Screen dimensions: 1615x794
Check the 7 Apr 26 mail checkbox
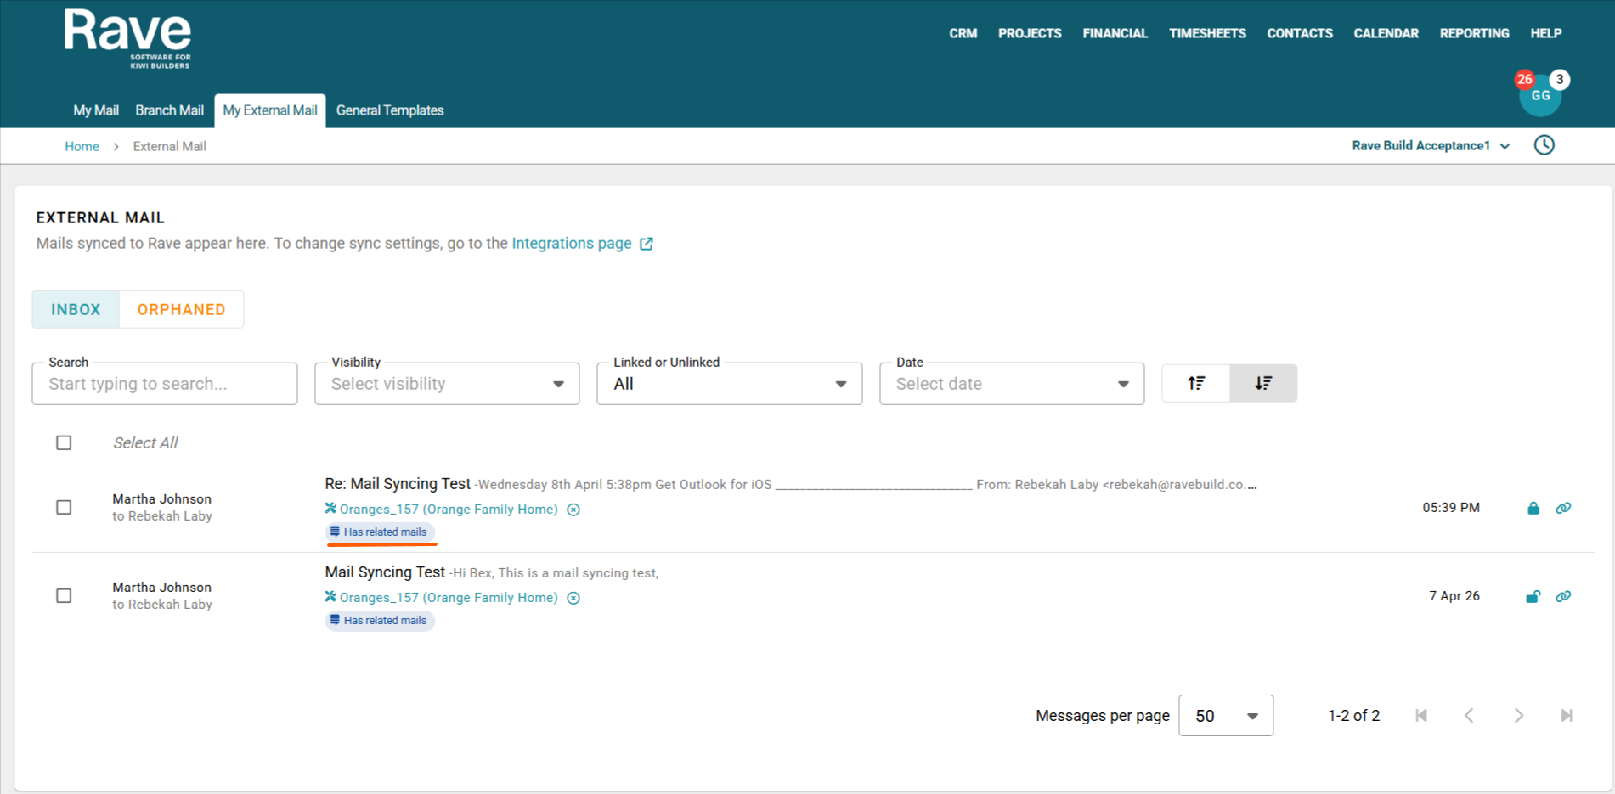tap(64, 595)
